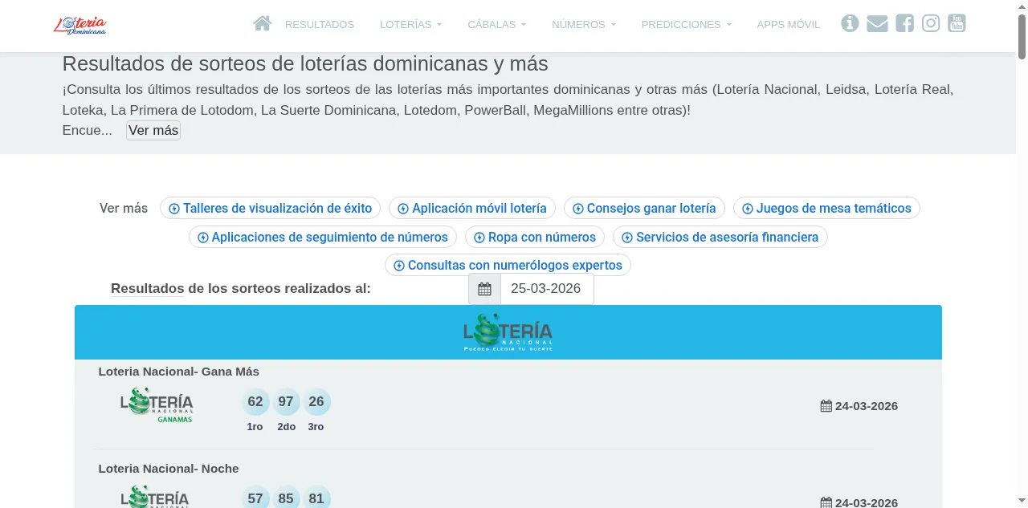Expand the NÚMEROS dropdown menu

pyautogui.click(x=584, y=25)
